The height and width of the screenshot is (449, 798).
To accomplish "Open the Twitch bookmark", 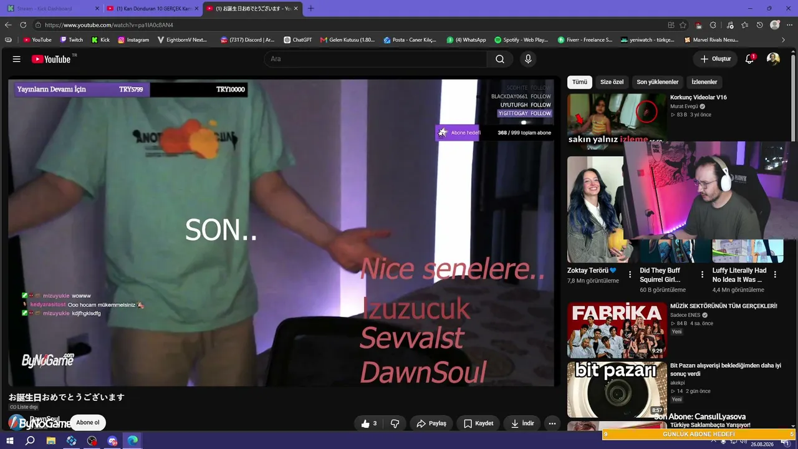I will click(x=71, y=40).
